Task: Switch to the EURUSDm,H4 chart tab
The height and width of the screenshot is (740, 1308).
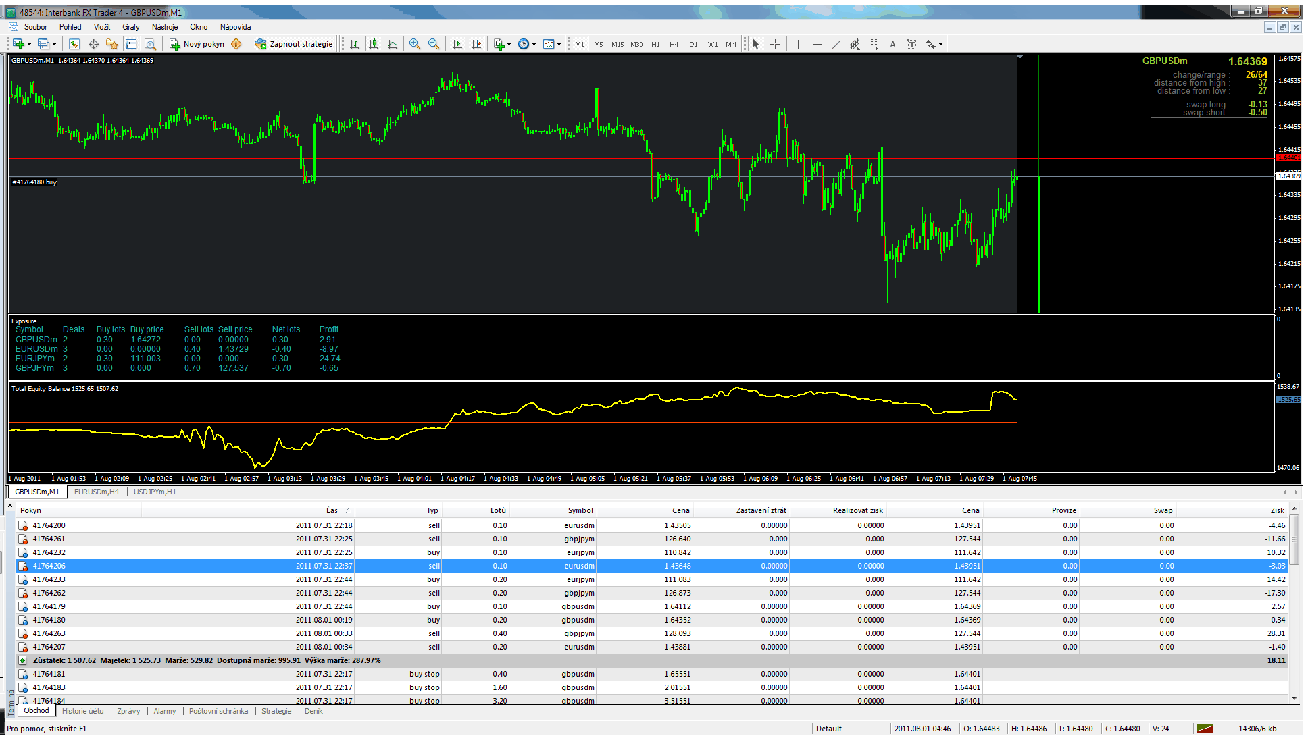Action: pos(96,492)
